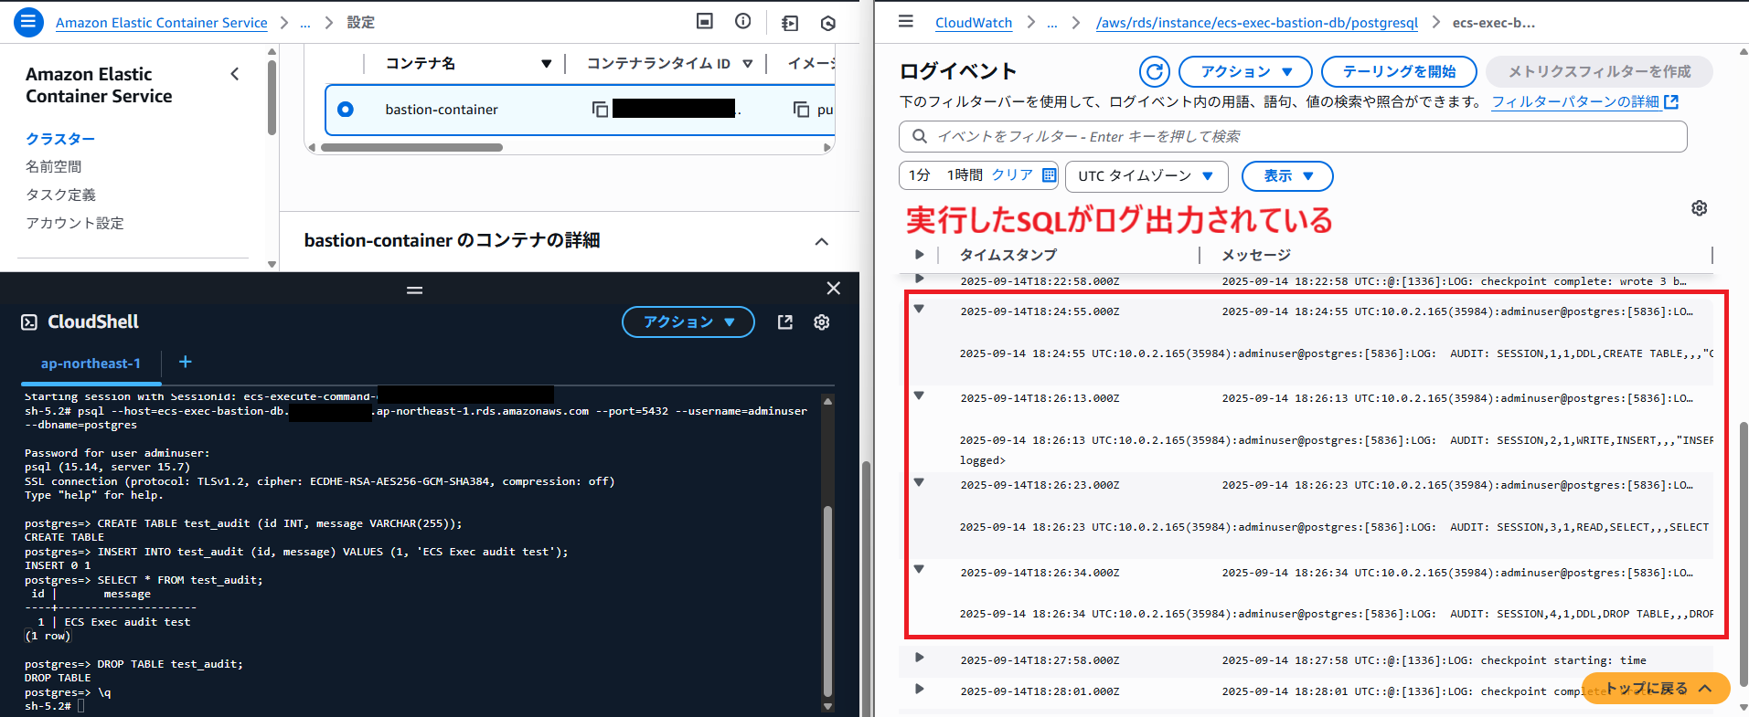Open the CloudShell icon in ECS header
Image resolution: width=1749 pixels, height=717 pixels.
point(790,23)
